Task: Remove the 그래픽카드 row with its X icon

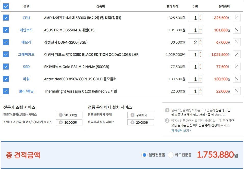Action: click(x=237, y=54)
